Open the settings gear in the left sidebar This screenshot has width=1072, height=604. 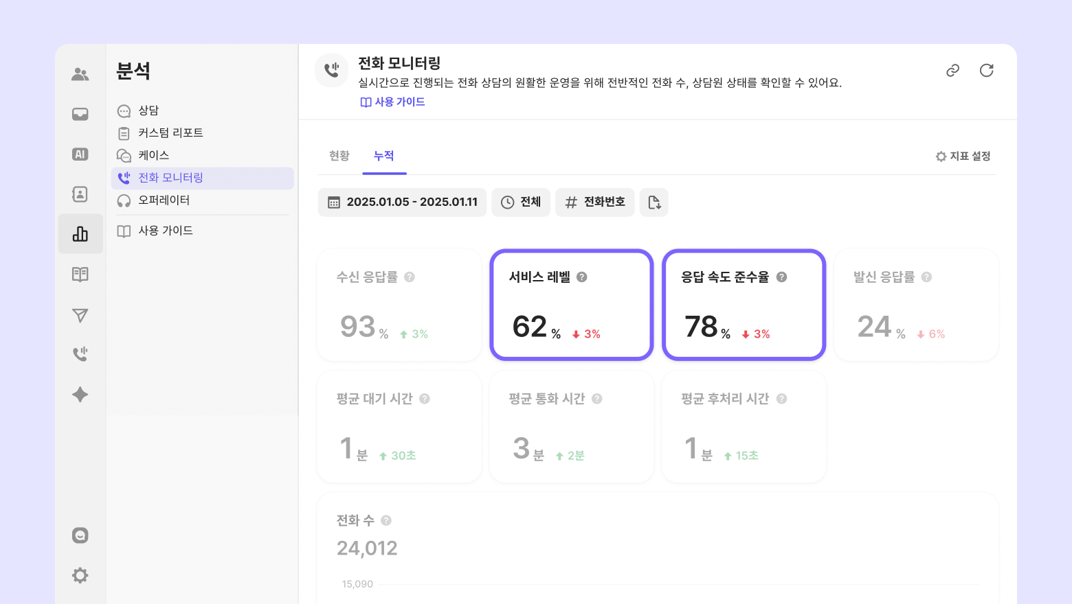(x=80, y=575)
